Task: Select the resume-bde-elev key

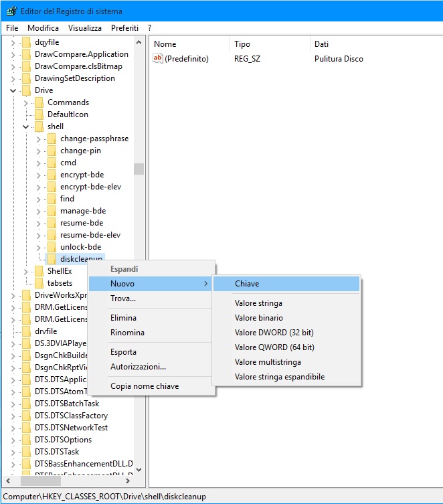Action: 90,236
